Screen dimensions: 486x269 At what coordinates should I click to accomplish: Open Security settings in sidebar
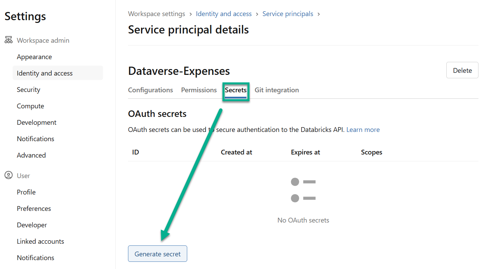point(28,90)
